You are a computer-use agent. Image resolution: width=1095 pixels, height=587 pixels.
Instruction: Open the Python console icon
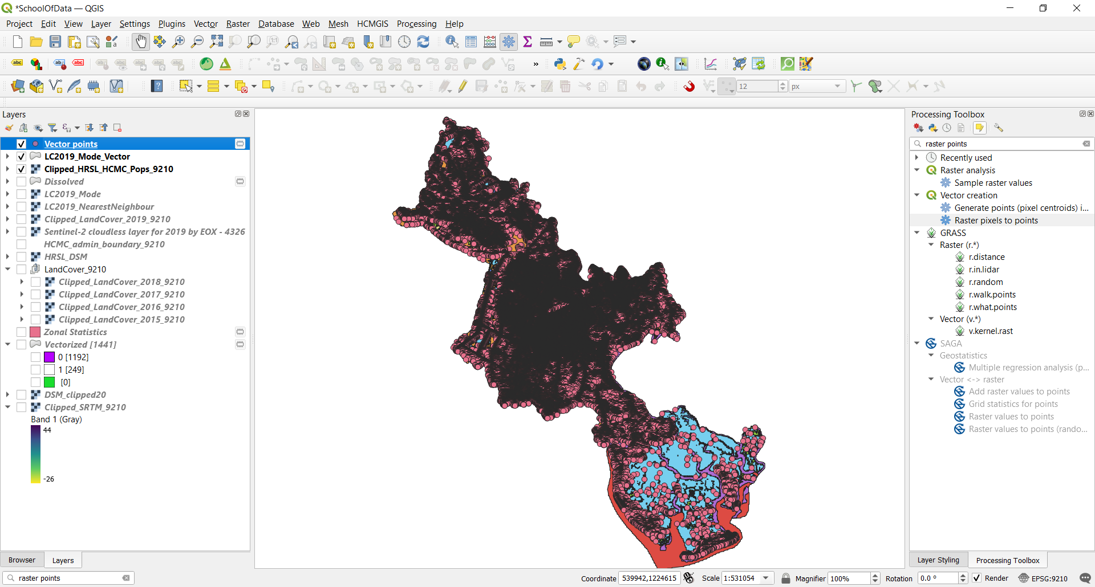pyautogui.click(x=560, y=64)
